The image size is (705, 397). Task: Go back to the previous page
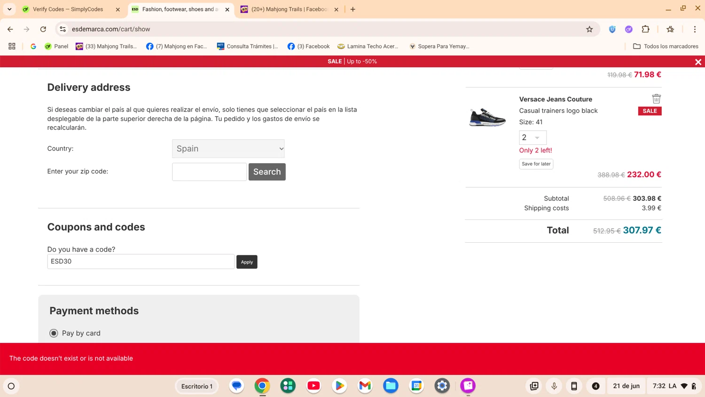(x=10, y=29)
